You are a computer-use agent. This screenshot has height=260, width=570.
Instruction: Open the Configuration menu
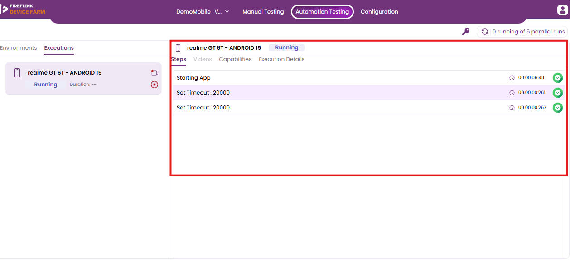coord(379,12)
